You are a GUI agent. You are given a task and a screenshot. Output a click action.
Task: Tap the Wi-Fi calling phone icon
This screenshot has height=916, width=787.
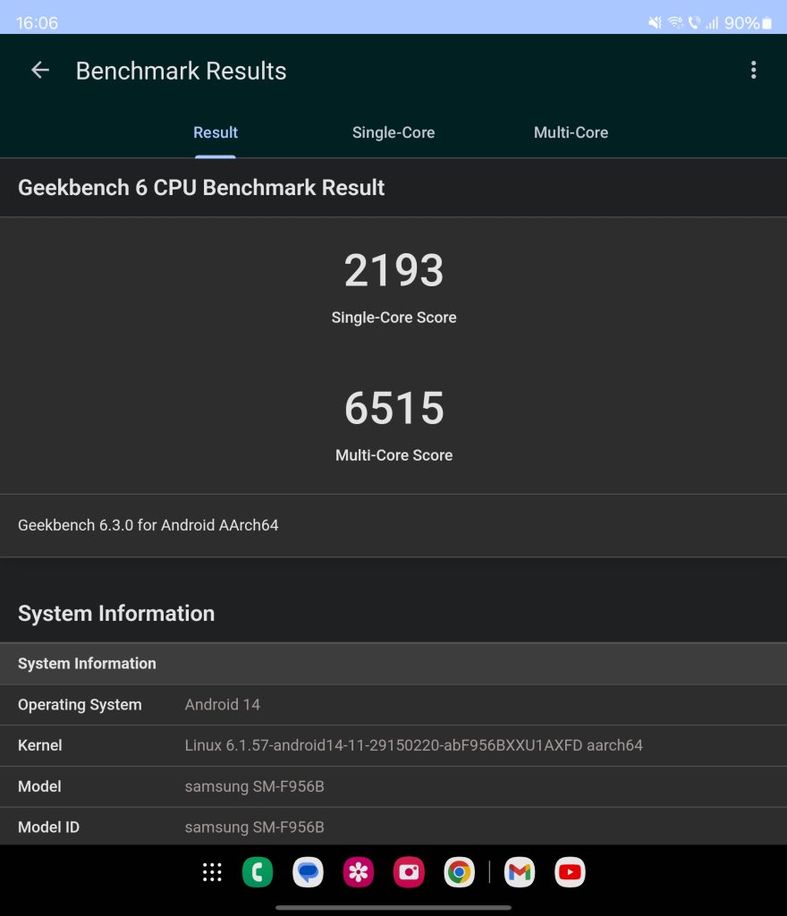pos(694,22)
